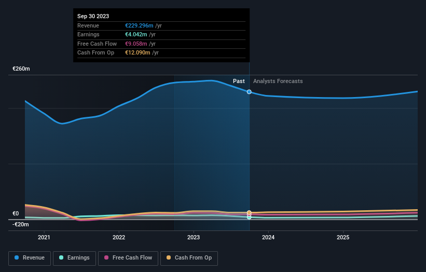This screenshot has height=272, width=426.
Task: Click the Past label on chart
Action: 239,81
